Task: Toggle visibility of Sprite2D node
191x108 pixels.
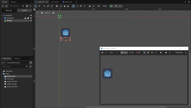Action: pyautogui.click(x=31, y=18)
